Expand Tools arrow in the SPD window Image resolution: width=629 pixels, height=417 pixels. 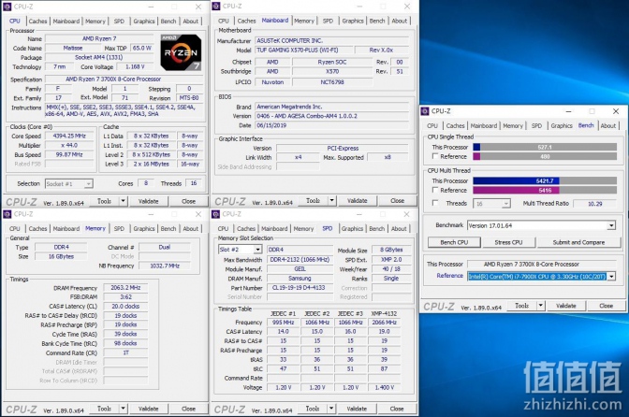(x=331, y=409)
